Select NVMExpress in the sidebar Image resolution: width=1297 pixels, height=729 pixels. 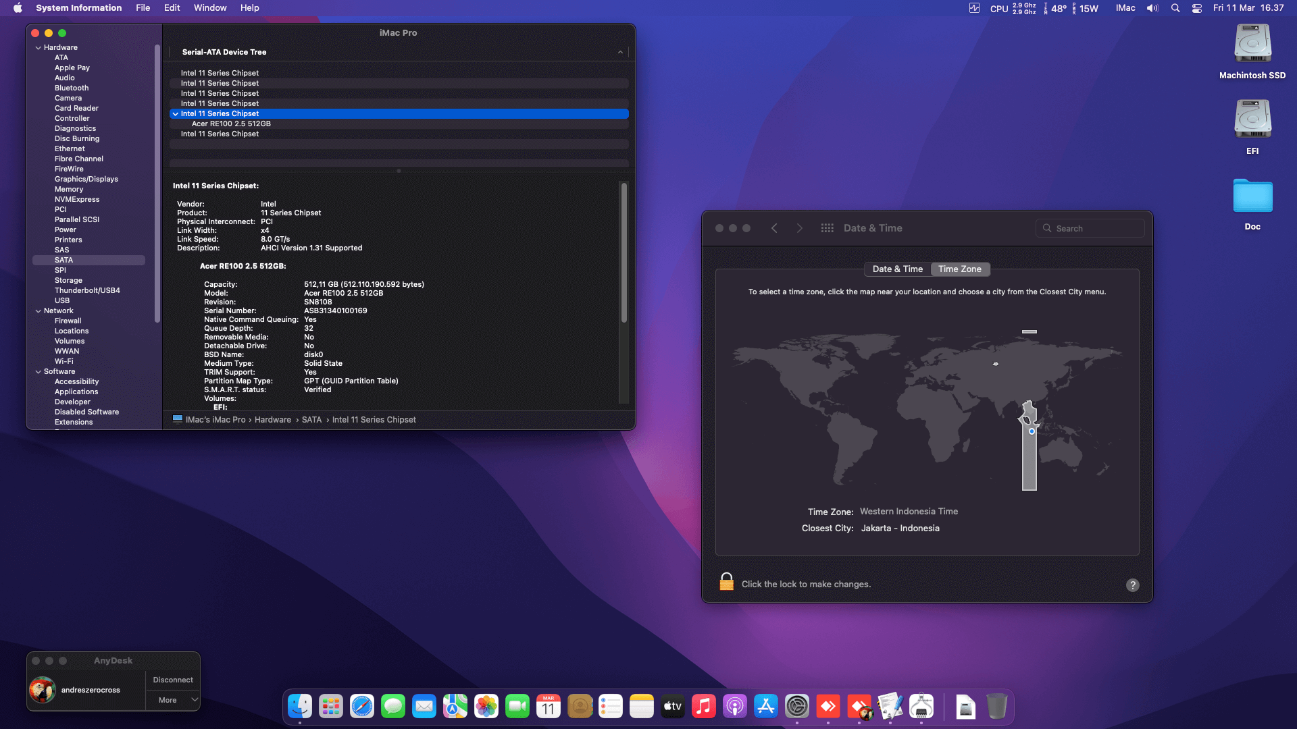(x=77, y=200)
